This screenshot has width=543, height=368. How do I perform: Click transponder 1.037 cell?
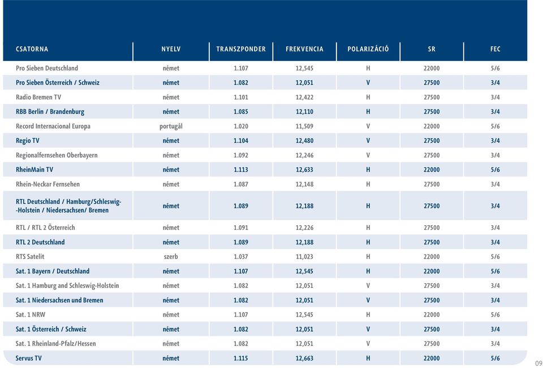point(241,256)
